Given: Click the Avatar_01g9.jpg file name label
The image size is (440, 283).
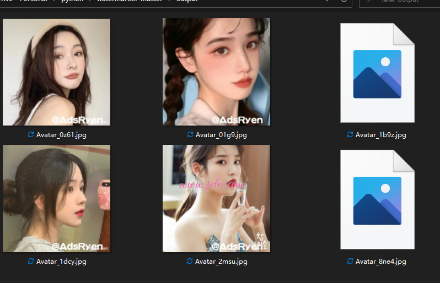Looking at the screenshot, I should tap(221, 135).
